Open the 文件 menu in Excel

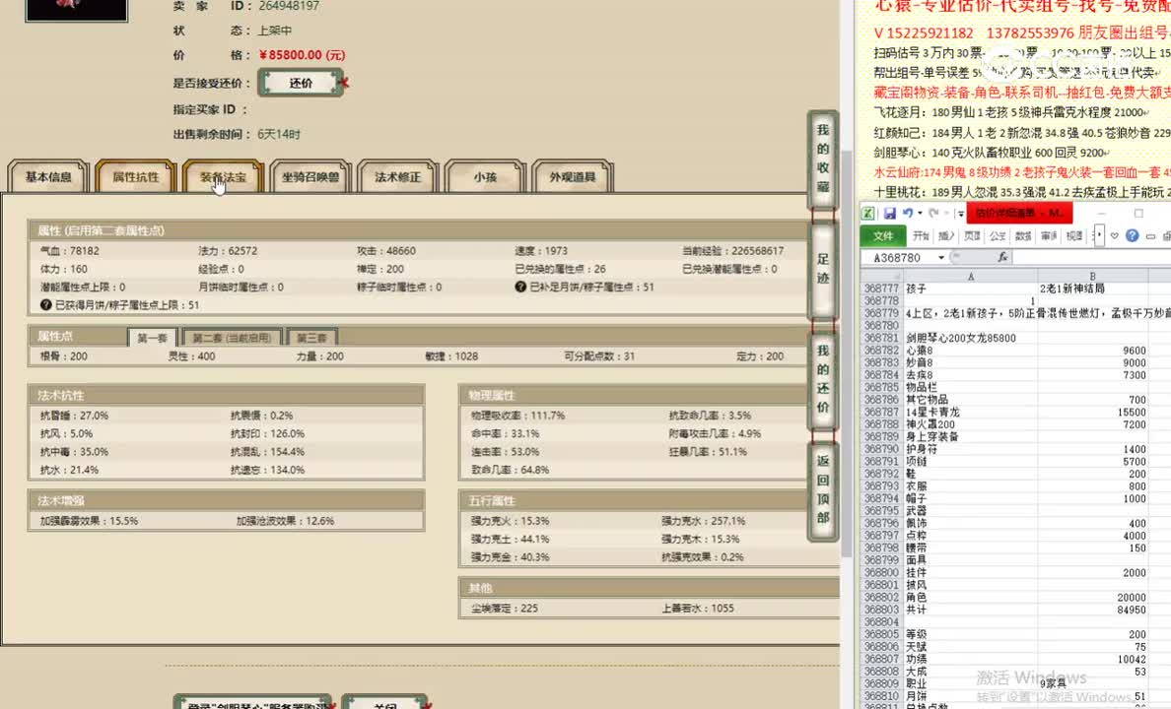pyautogui.click(x=883, y=236)
